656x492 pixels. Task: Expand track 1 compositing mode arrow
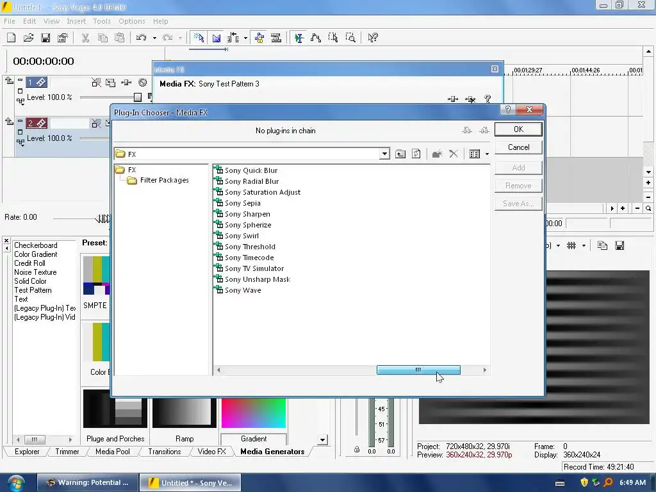pyautogui.click(x=20, y=101)
